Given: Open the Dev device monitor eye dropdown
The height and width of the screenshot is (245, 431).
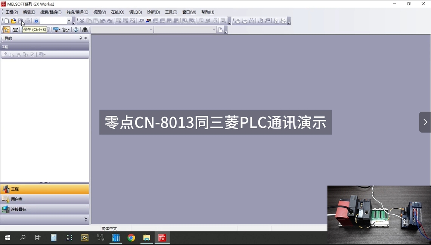Looking at the screenshot, I should click(57, 30).
